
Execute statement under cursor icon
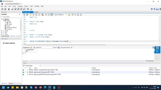click(x=33, y=15)
